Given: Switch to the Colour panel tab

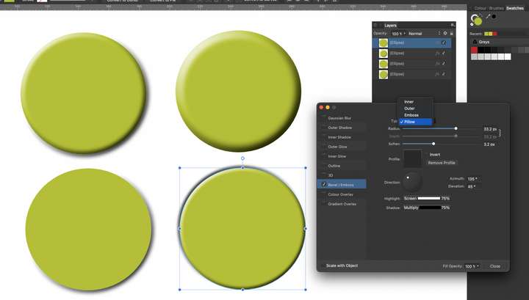Looking at the screenshot, I should [x=480, y=8].
